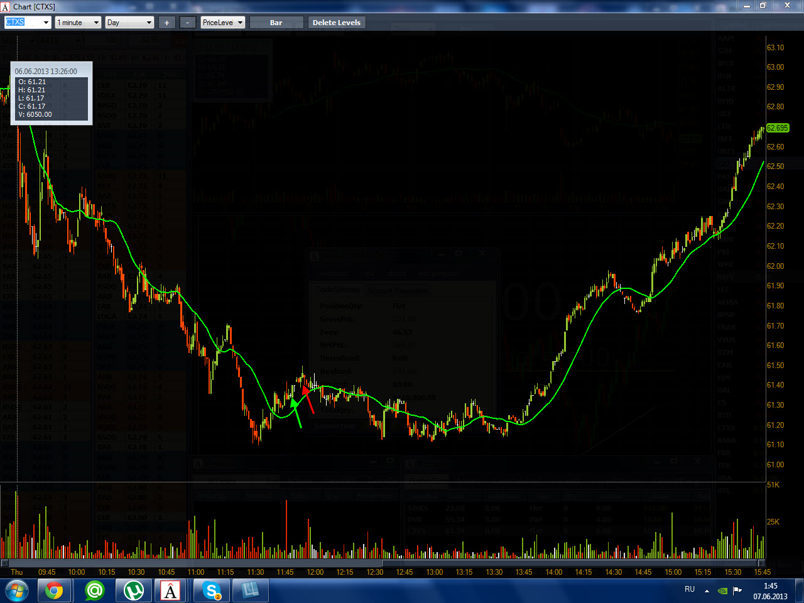Open the book-shaped app on the taskbar

point(250,590)
